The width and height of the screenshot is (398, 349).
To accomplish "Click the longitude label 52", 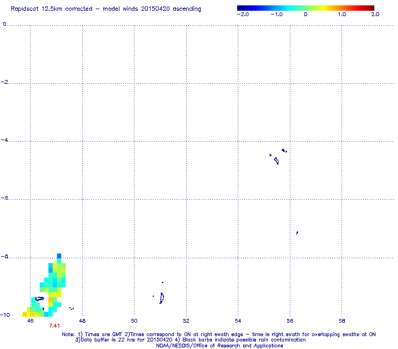I will click(x=186, y=321).
